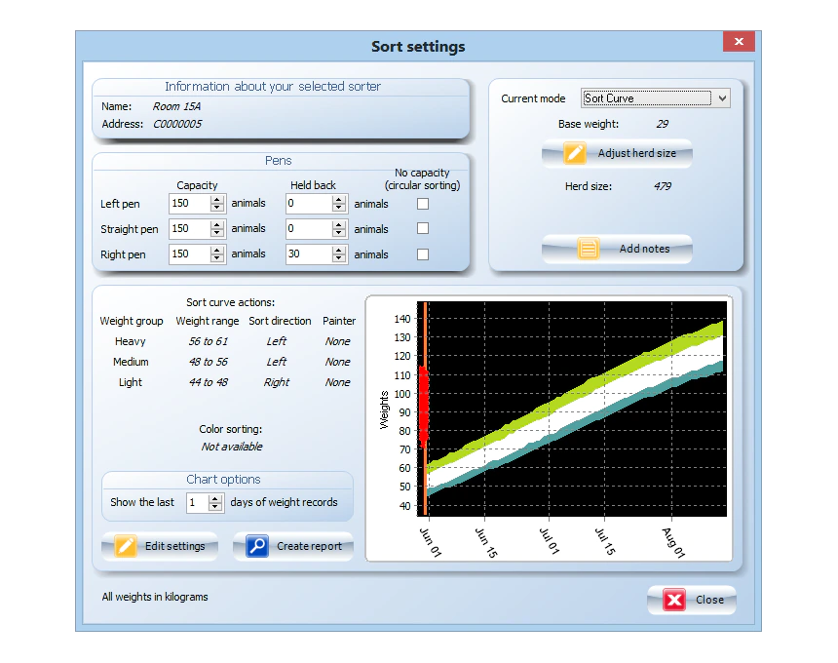This screenshot has height=663, width=838.
Task: Click the notes icon on Add notes
Action: 589,249
